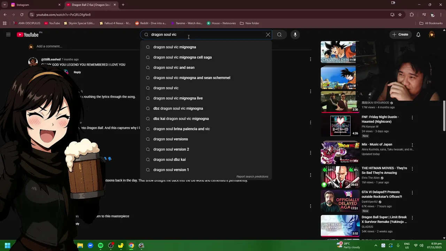Viewport: 446px width, 251px height.
Task: Open the 'AMA DISCIPULUS' bookmark
Action: click(26, 23)
